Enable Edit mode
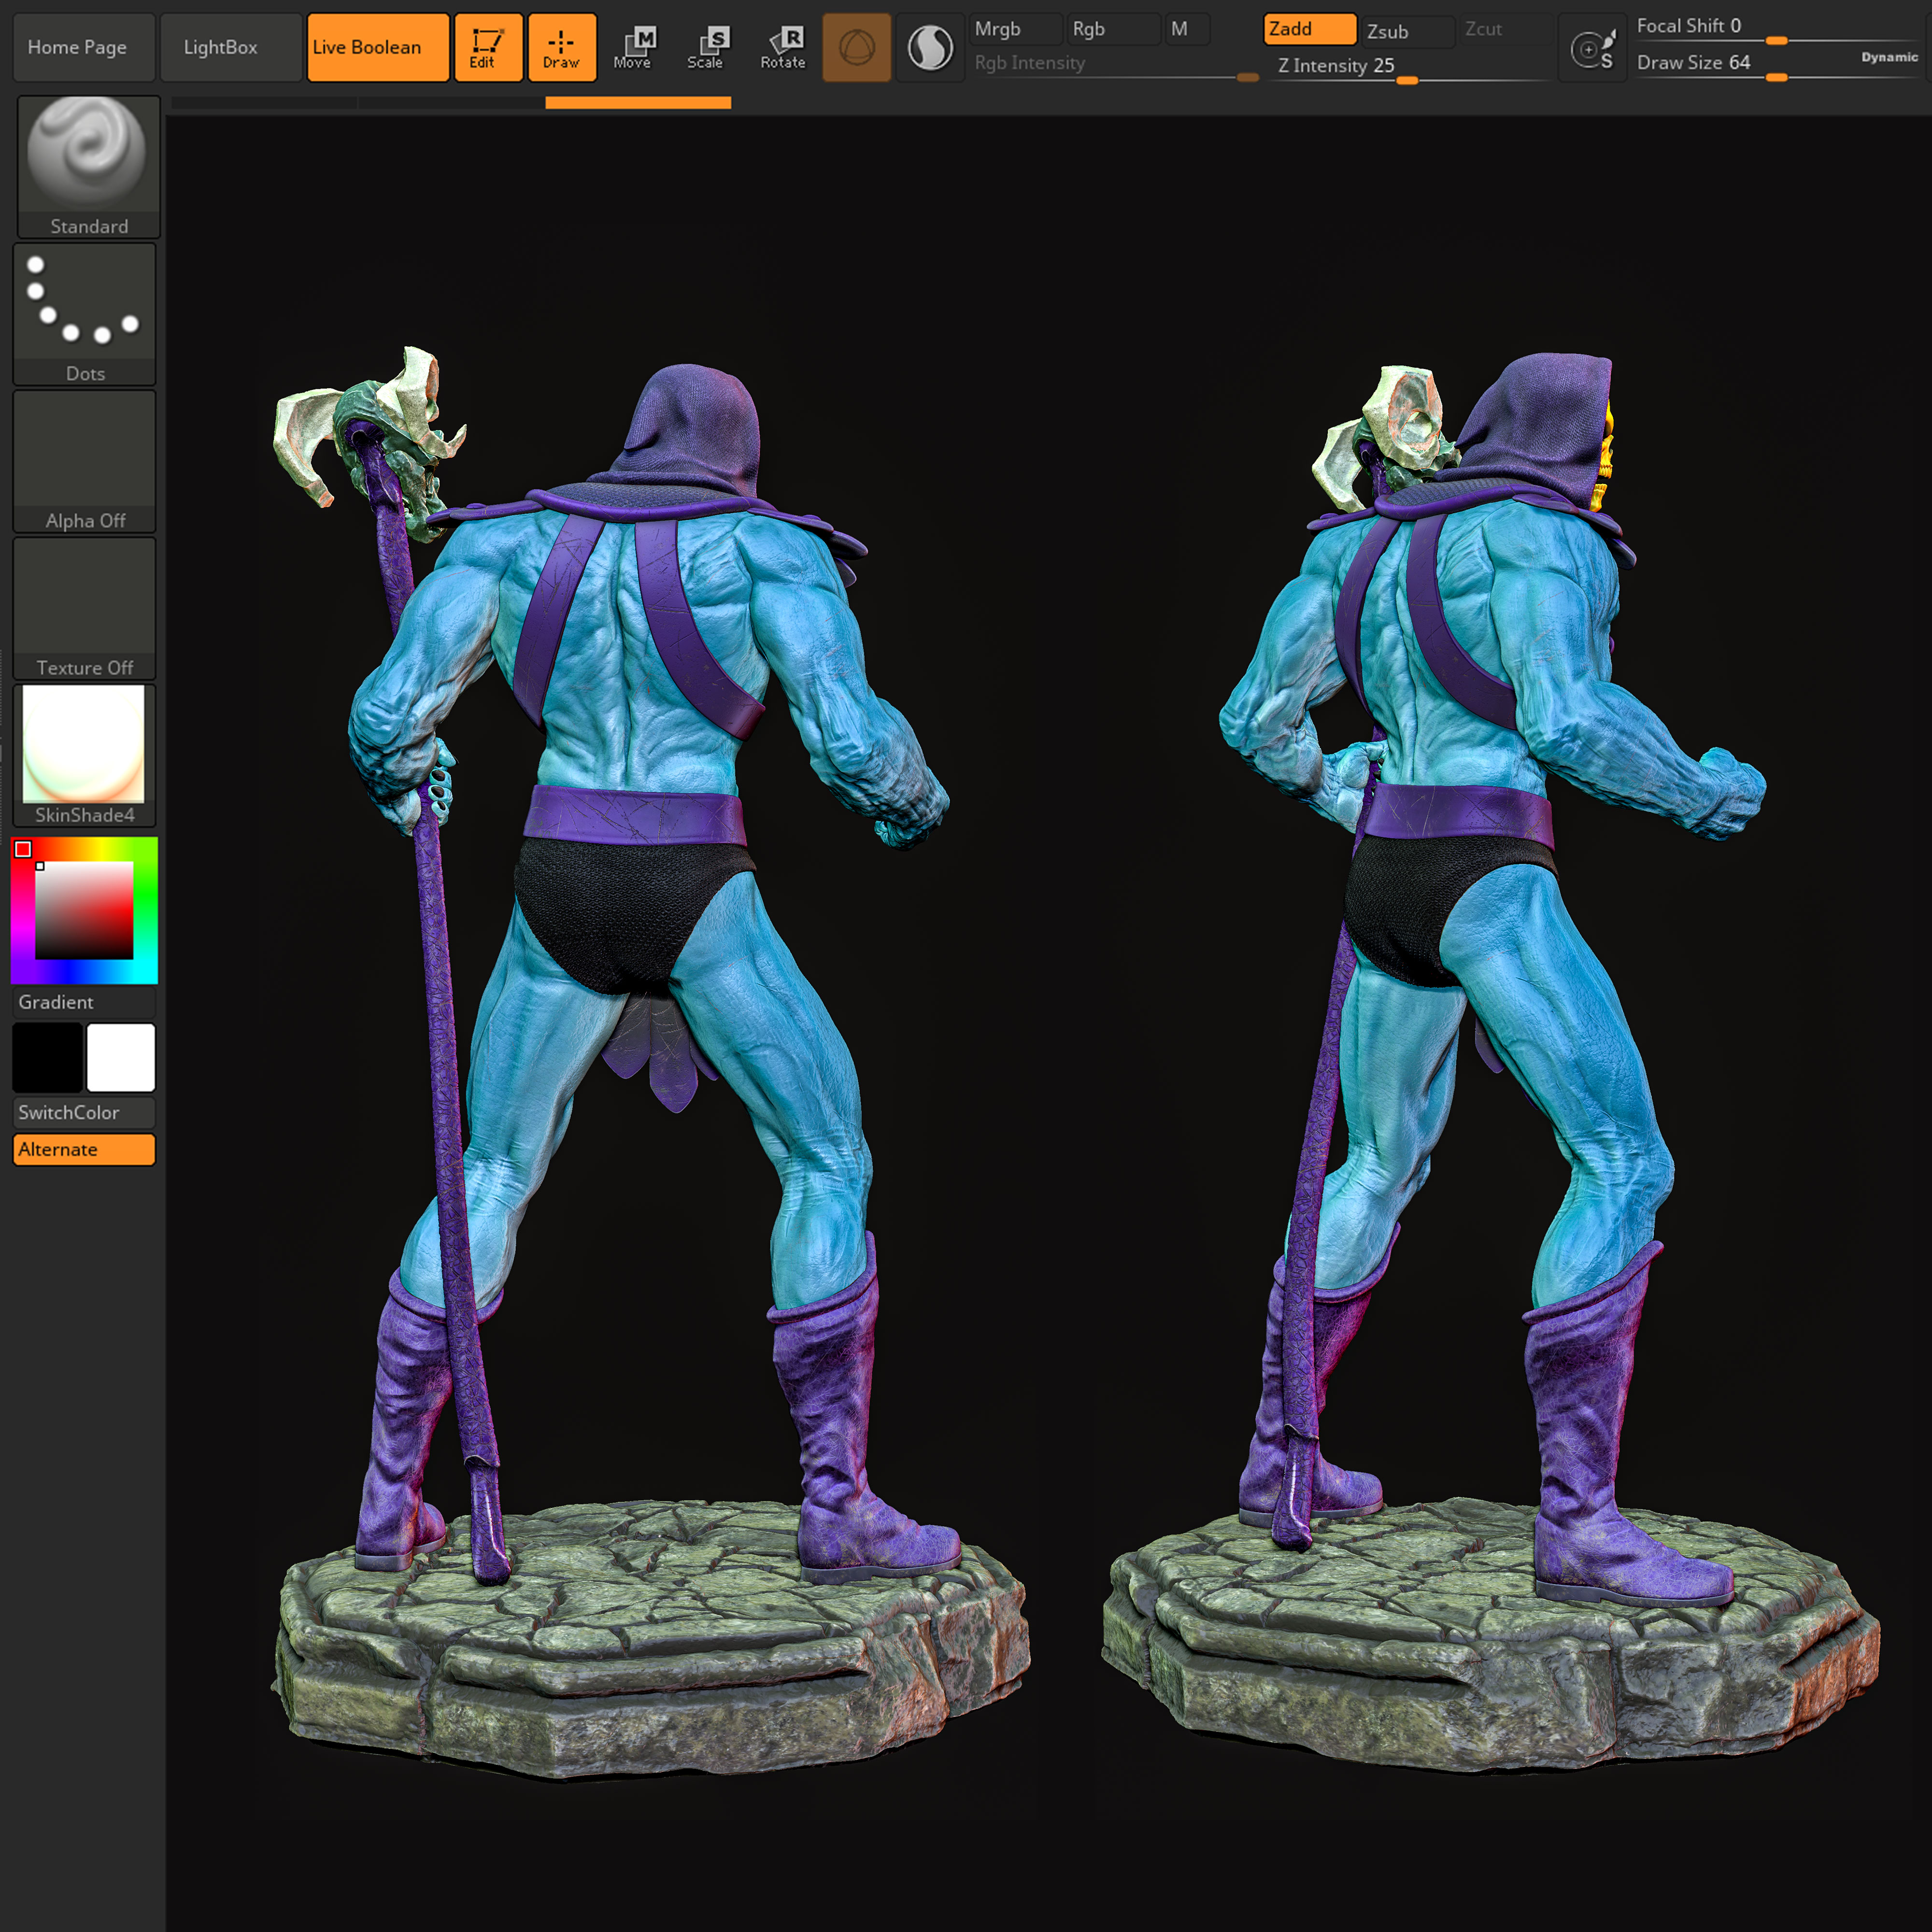The width and height of the screenshot is (1932, 1932). (488, 47)
